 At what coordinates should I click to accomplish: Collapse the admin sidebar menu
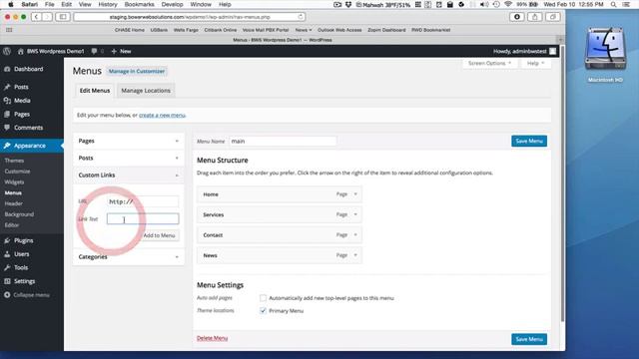point(27,295)
